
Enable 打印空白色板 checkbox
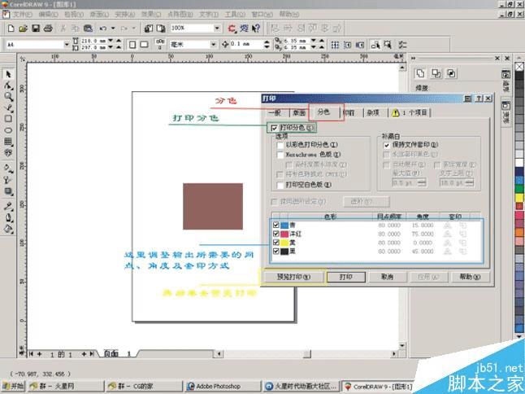280,185
